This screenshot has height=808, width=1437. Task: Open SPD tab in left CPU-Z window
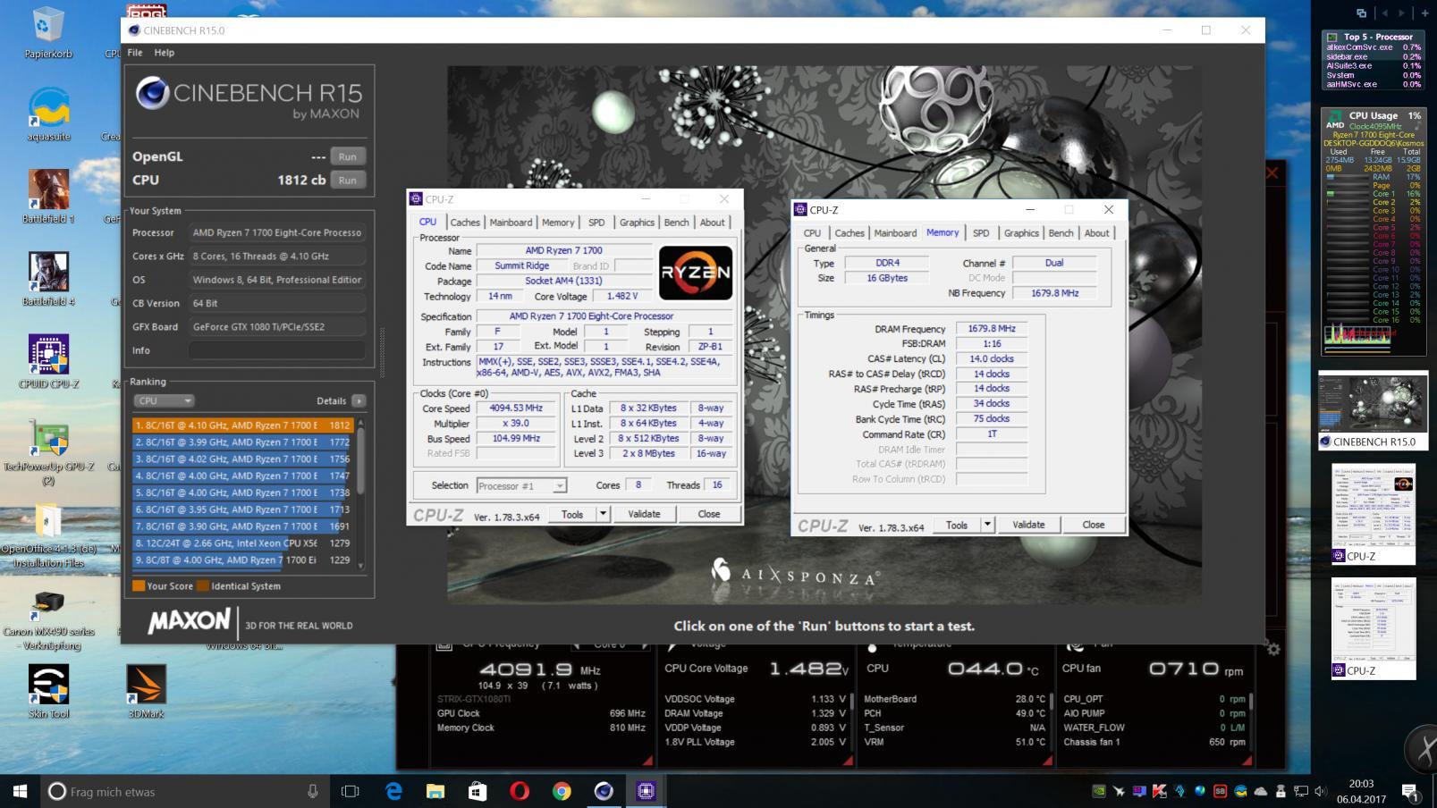(x=596, y=223)
